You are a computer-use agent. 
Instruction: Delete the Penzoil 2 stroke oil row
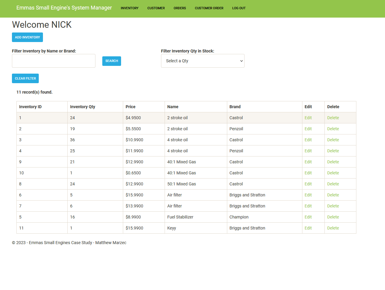tap(333, 129)
